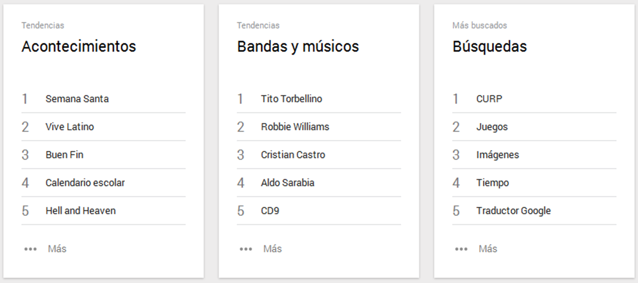Open Calendario escolar trend
Image resolution: width=638 pixels, height=283 pixels.
point(85,183)
